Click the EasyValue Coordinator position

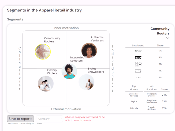[x=151, y=101]
